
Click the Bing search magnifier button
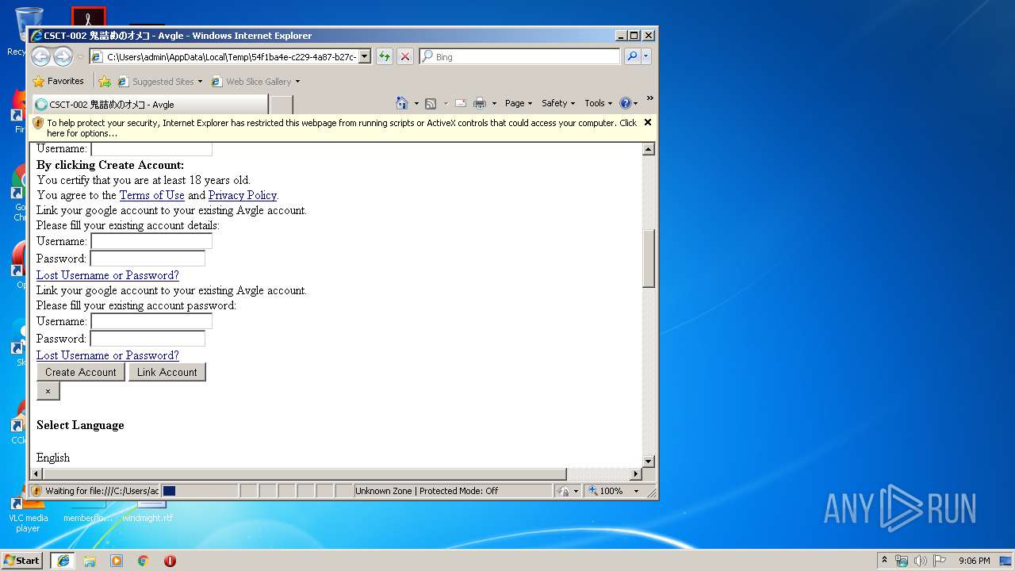pyautogui.click(x=632, y=56)
